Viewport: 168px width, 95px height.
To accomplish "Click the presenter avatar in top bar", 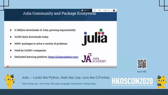I will 82,10.
